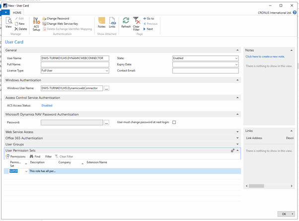This screenshot has width=299, height=221.
Task: Click the Clear Filter ribbon icon
Action: click(136, 24)
